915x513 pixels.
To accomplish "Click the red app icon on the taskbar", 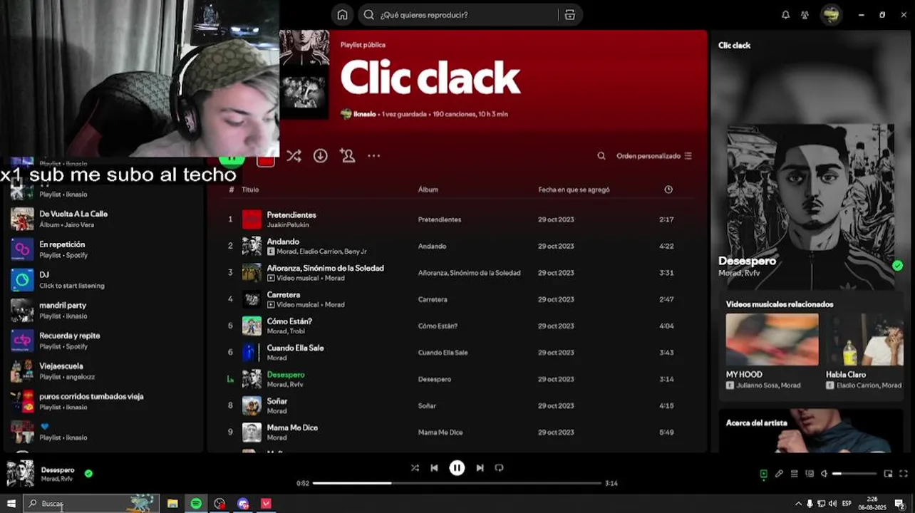I will click(266, 504).
